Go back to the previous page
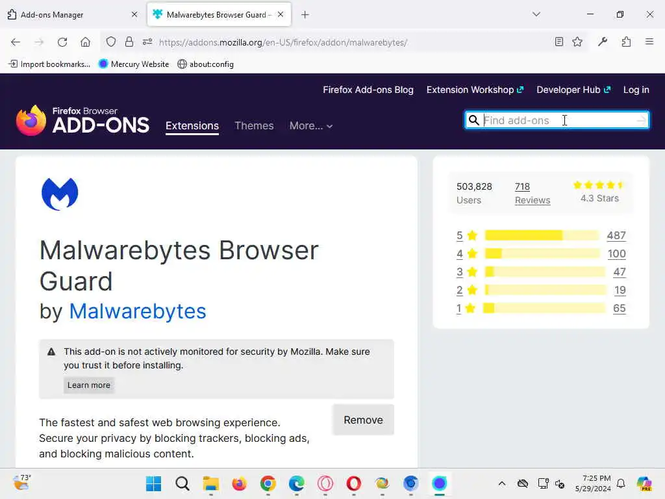This screenshot has height=499, width=665. click(x=16, y=42)
